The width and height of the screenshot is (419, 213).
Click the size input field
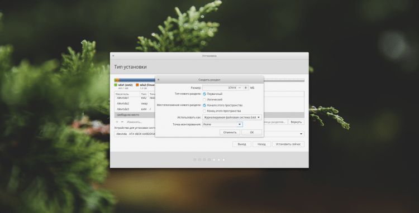[220, 88]
